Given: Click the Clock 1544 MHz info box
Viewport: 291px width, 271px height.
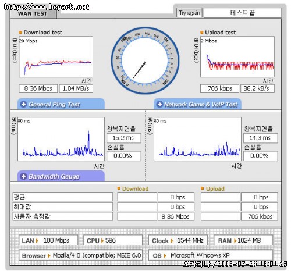Looking at the screenshot, I should click(178, 240).
